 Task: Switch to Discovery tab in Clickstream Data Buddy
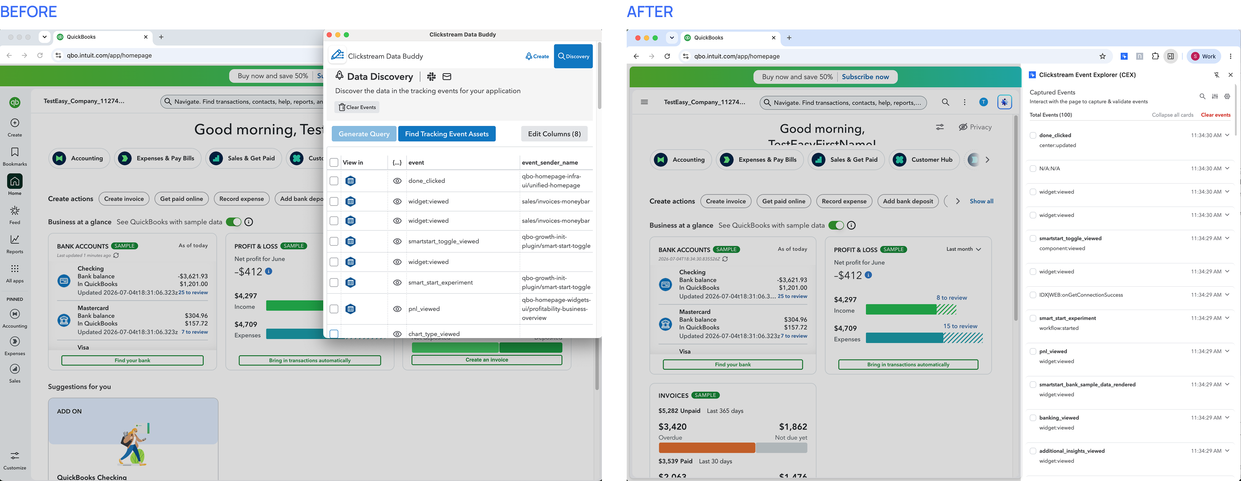click(573, 56)
